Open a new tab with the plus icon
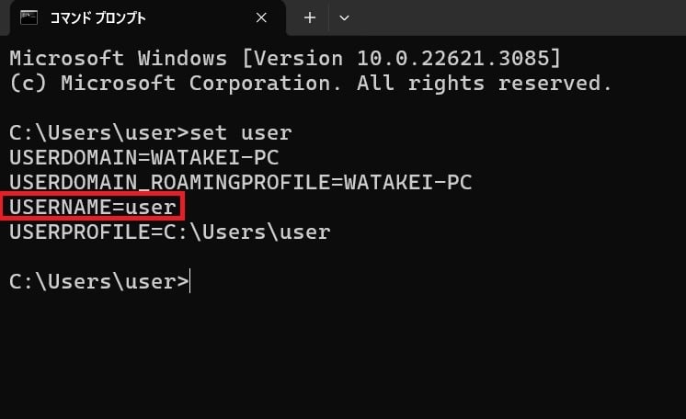The width and height of the screenshot is (686, 419). tap(310, 18)
